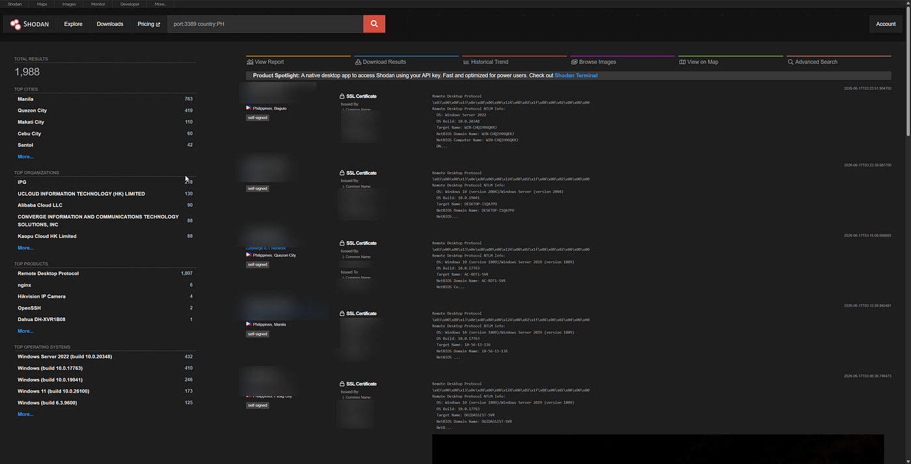Click the Download Results cloud icon

(358, 62)
